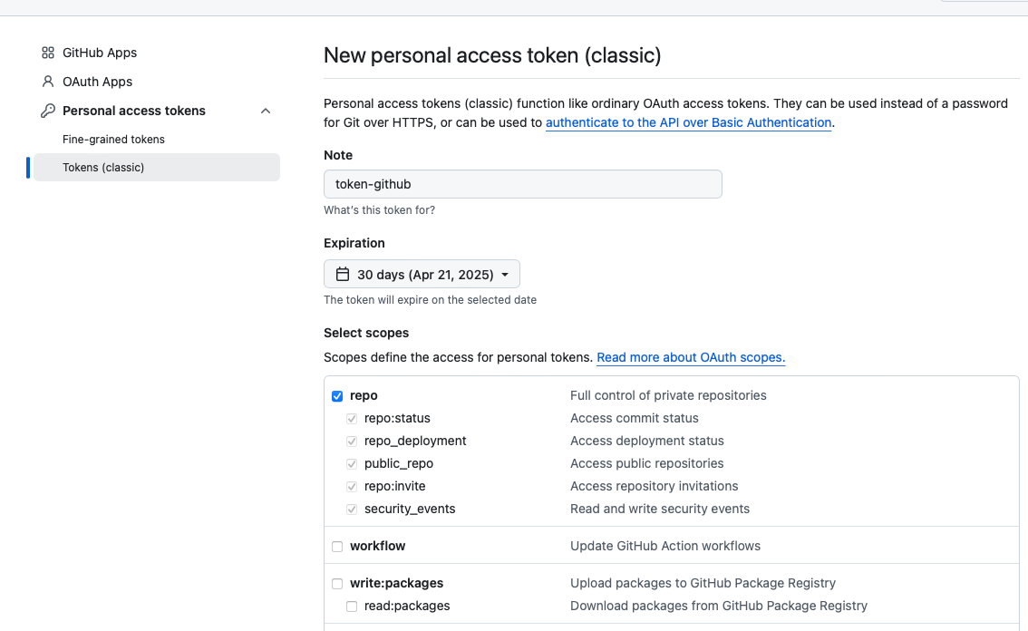Image resolution: width=1028 pixels, height=631 pixels.
Task: Click the GitHub Apps grid icon
Action: [48, 53]
